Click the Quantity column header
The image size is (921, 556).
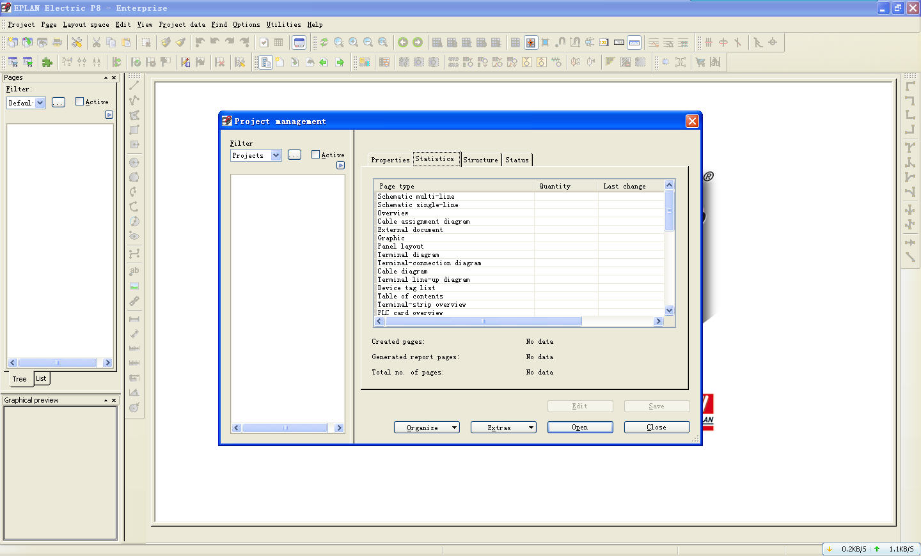(566, 186)
